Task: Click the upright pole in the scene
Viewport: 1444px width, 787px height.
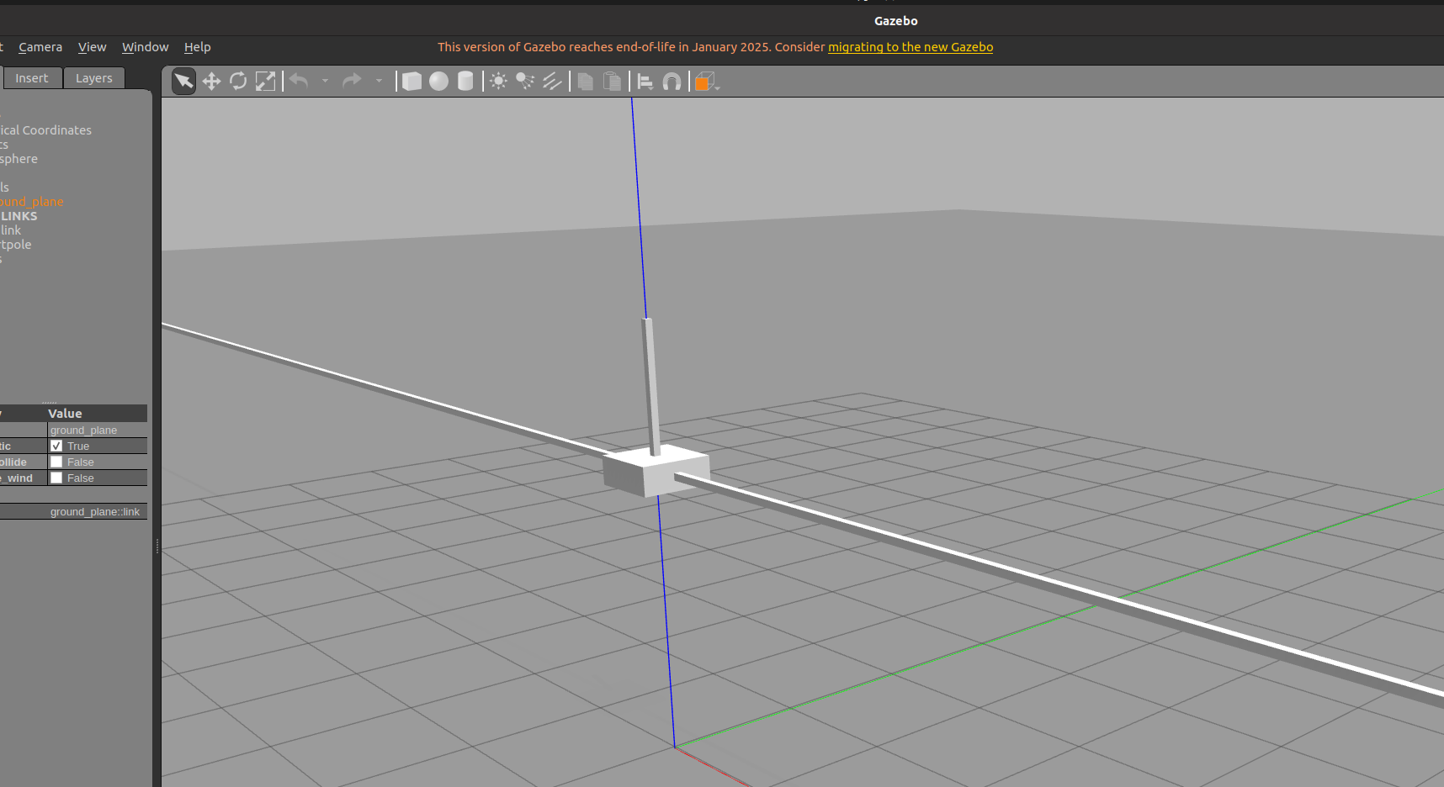Action: point(650,387)
